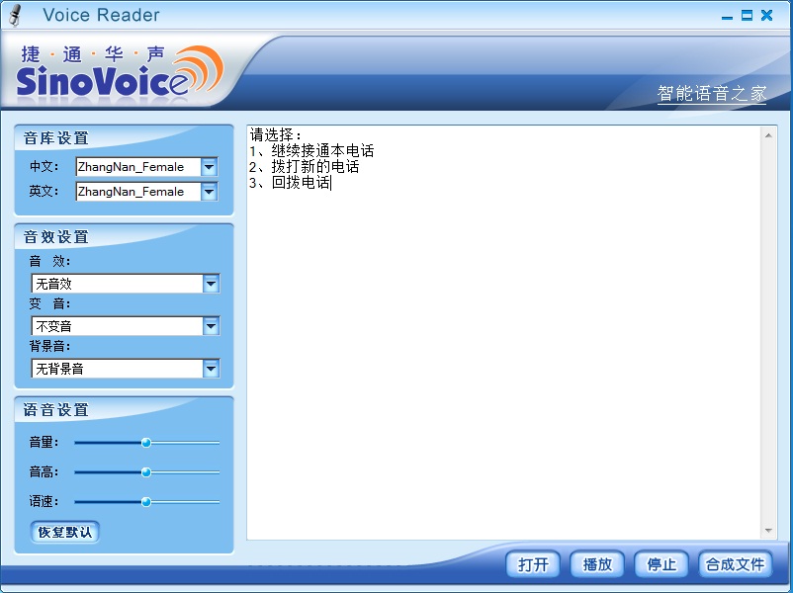
Task: Click the 合成文件 synthesize file button
Action: [x=736, y=563]
